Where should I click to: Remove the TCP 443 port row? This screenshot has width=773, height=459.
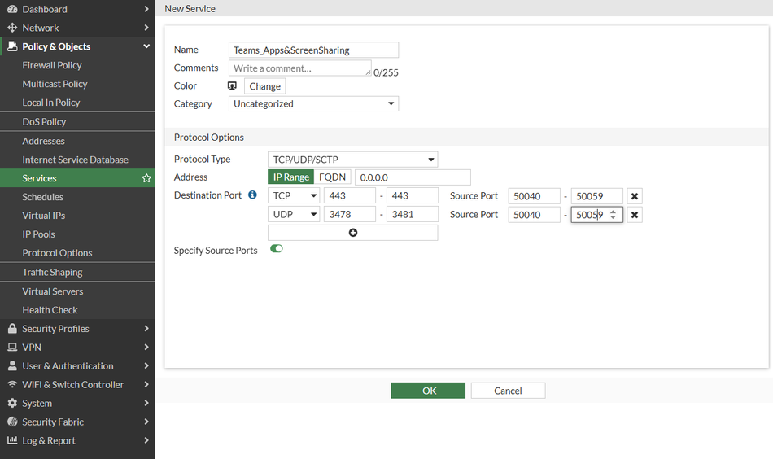click(x=635, y=196)
